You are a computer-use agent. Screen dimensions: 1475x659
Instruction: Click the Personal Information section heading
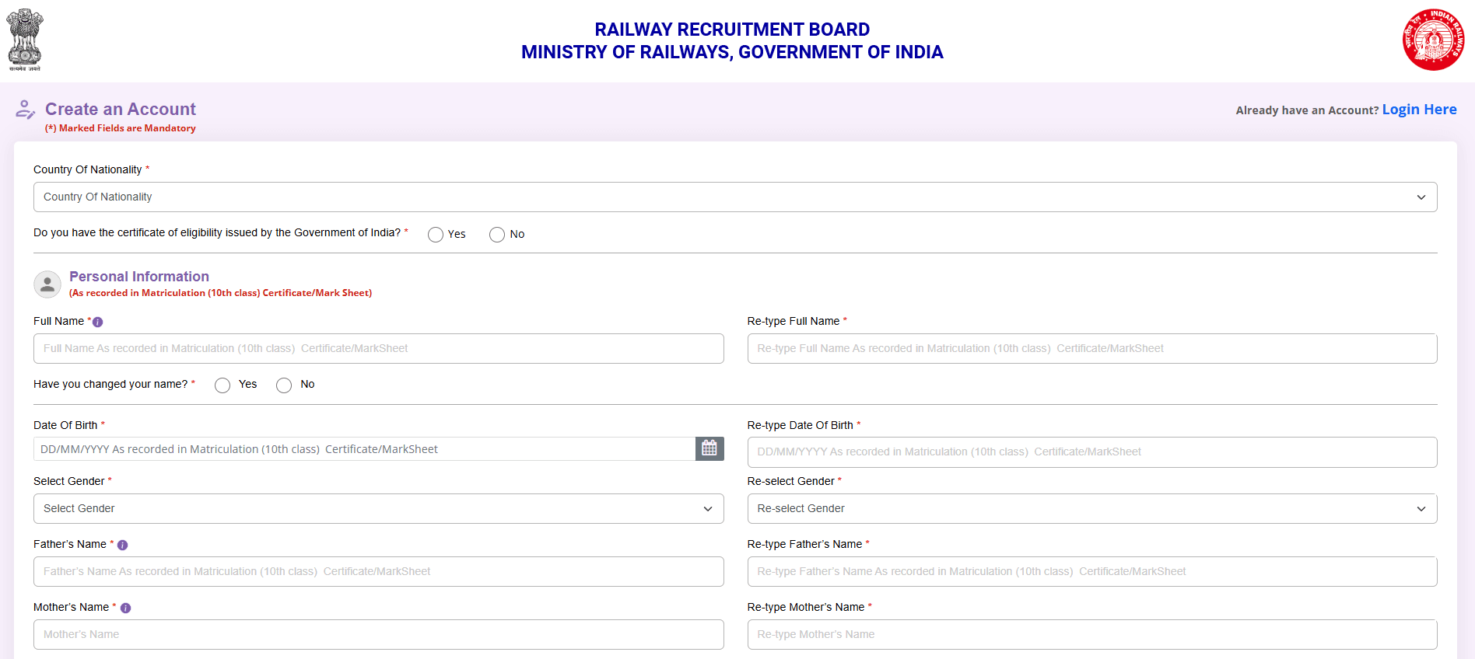(139, 277)
